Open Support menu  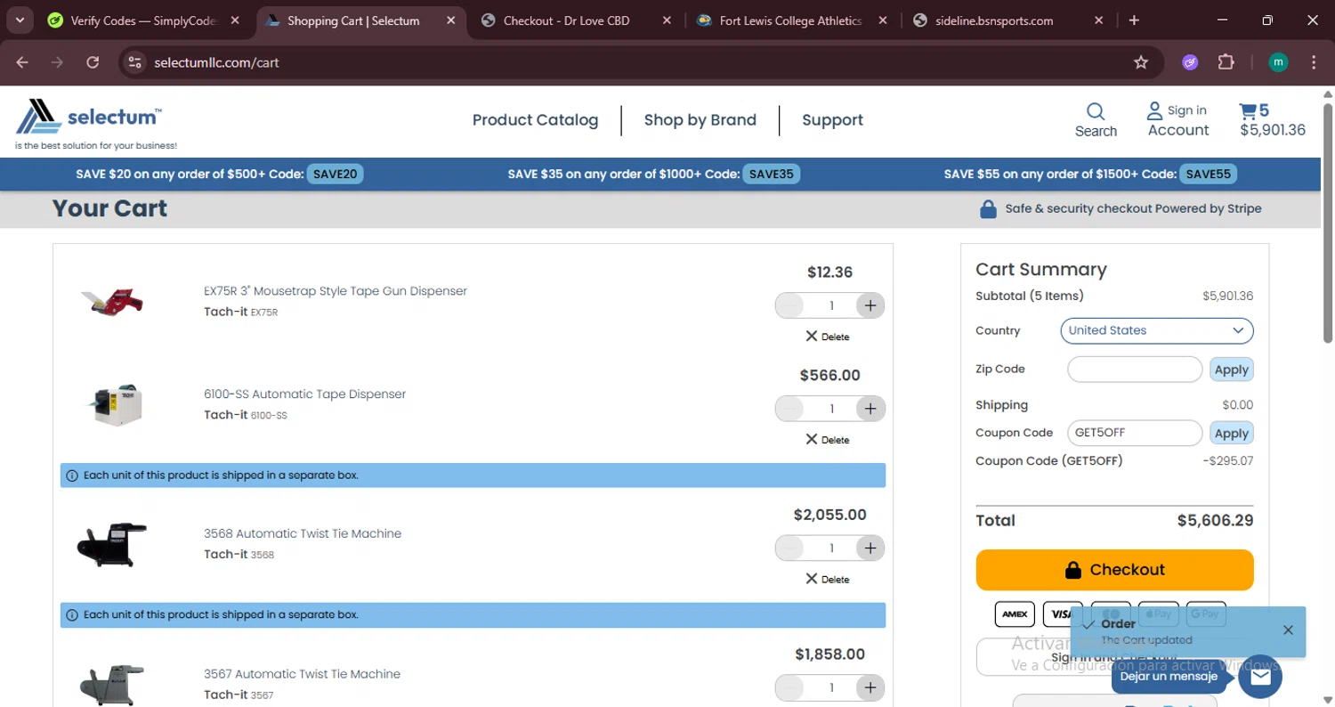click(832, 120)
